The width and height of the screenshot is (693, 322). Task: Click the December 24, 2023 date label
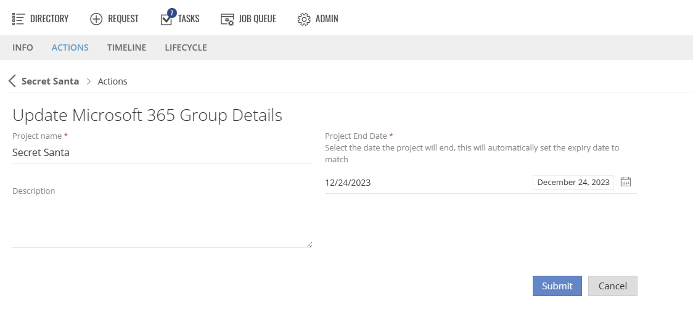[x=573, y=182]
